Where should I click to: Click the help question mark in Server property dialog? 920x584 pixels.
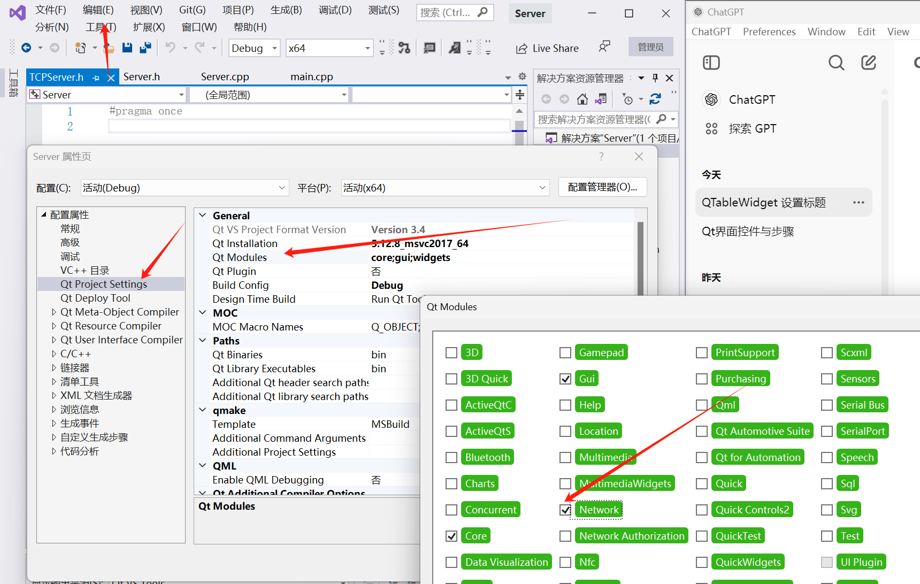[601, 156]
